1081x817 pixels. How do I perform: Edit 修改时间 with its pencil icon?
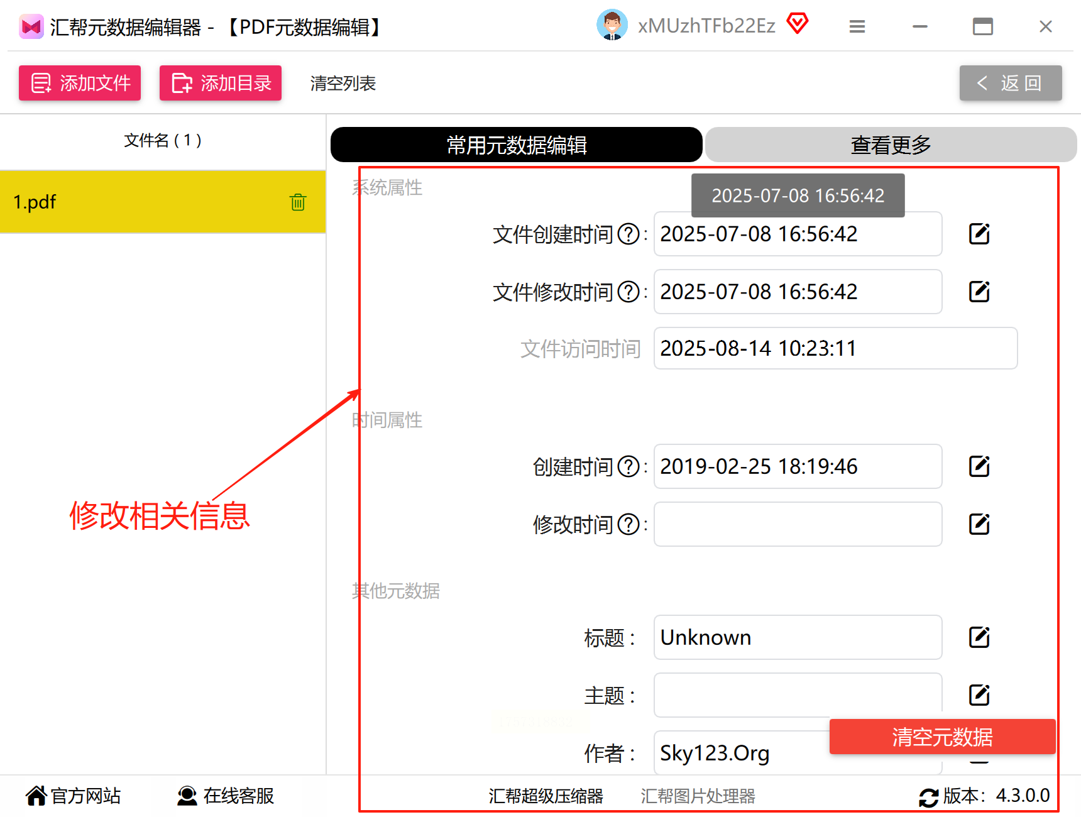(979, 524)
